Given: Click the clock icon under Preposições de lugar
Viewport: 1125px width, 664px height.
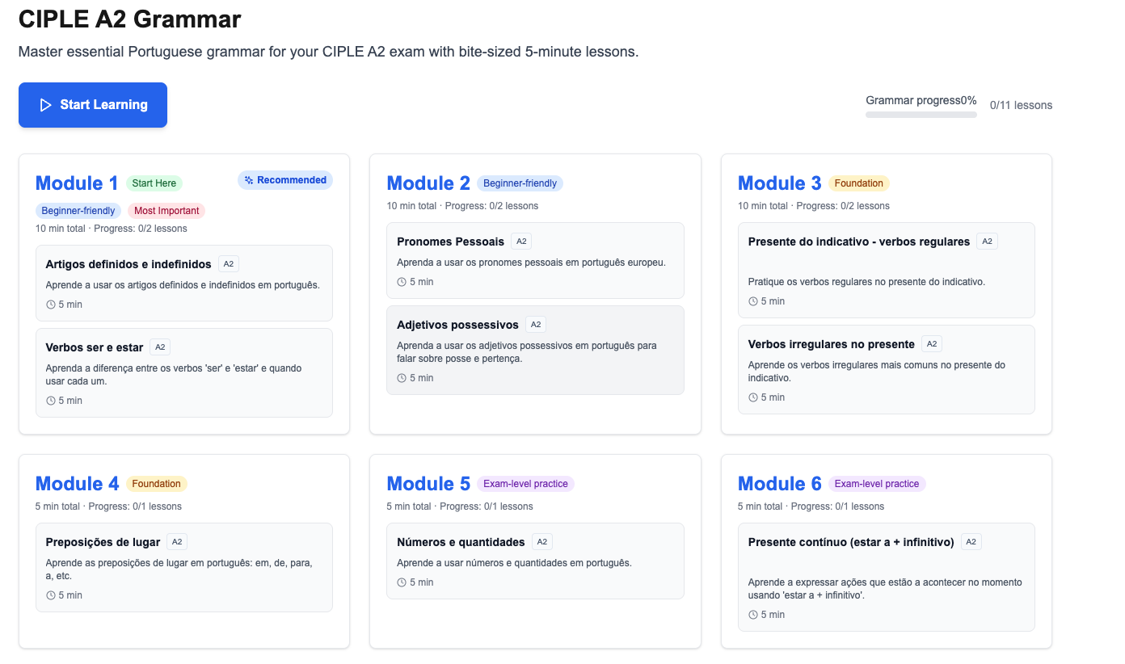Looking at the screenshot, I should [x=51, y=595].
